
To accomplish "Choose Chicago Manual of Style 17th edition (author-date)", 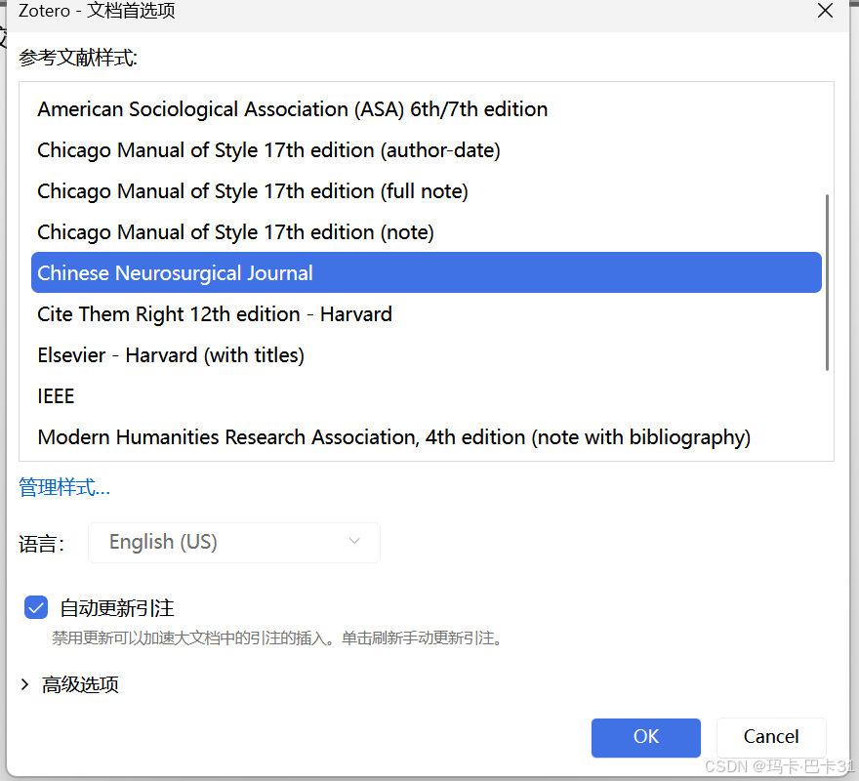I will [x=427, y=150].
